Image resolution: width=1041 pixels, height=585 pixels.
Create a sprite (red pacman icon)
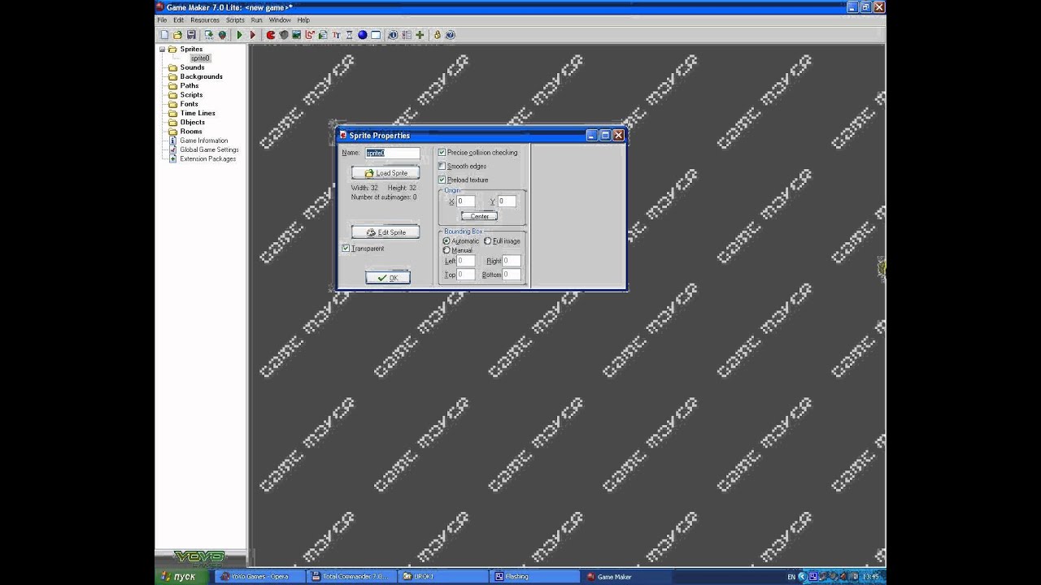click(x=271, y=35)
